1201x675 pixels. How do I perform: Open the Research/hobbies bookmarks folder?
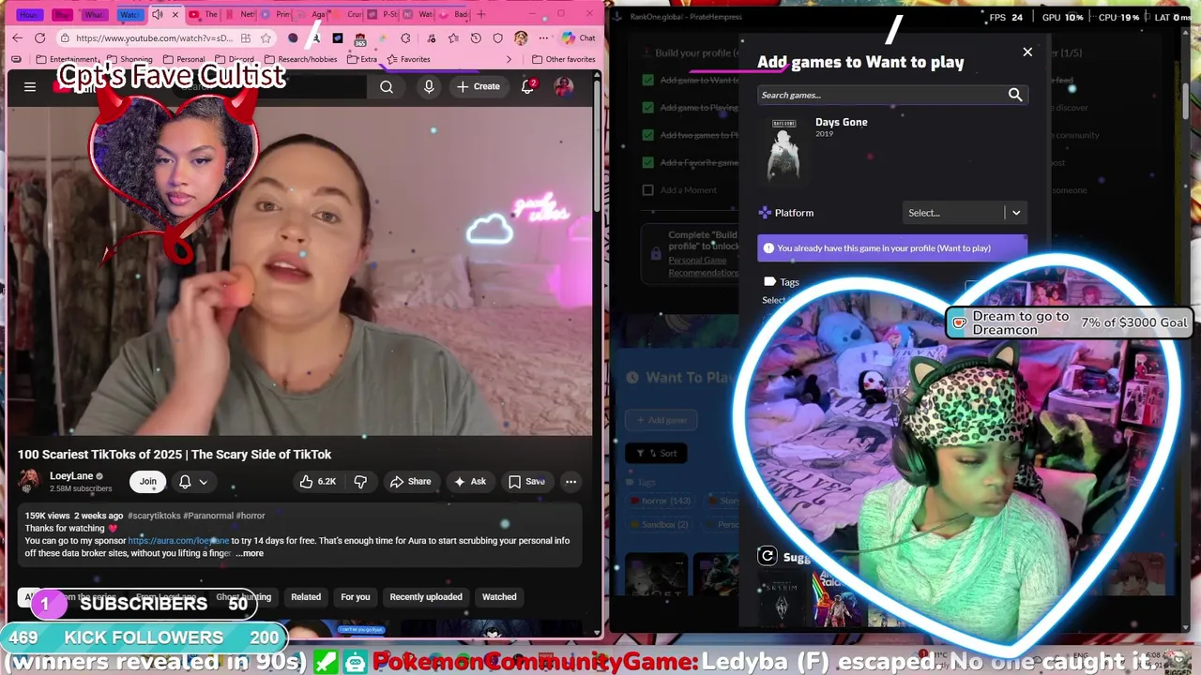tap(300, 59)
